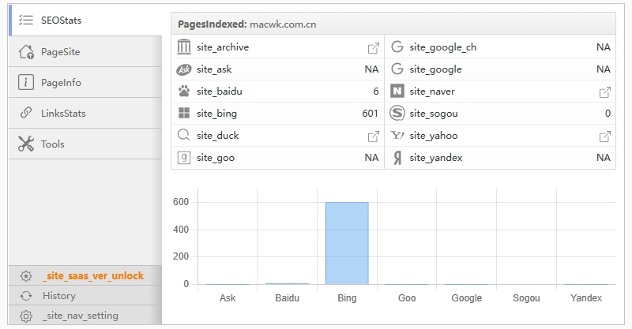The width and height of the screenshot is (632, 329).
Task: Click the Bing bar in the chart
Action: click(347, 243)
